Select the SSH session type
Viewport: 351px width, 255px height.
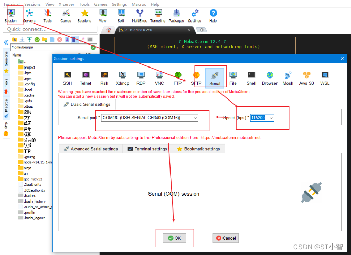[67, 79]
